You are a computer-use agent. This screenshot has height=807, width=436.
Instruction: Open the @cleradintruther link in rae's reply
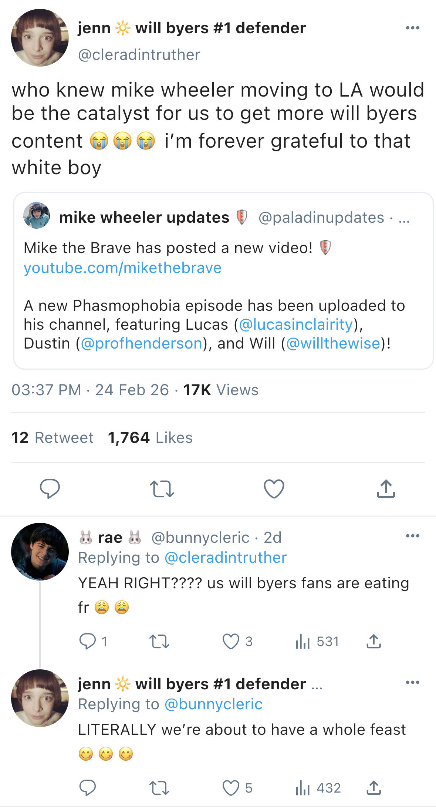pyautogui.click(x=226, y=558)
